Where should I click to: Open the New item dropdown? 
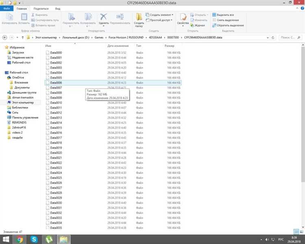click(x=159, y=15)
